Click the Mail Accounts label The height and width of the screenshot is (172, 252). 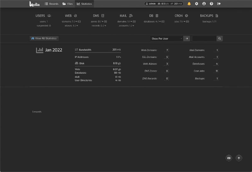click(x=197, y=57)
